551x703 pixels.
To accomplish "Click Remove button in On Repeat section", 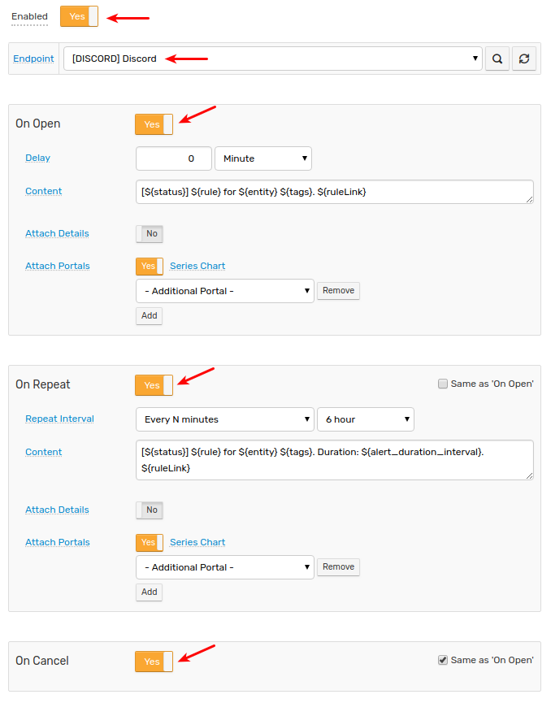I will 339,566.
